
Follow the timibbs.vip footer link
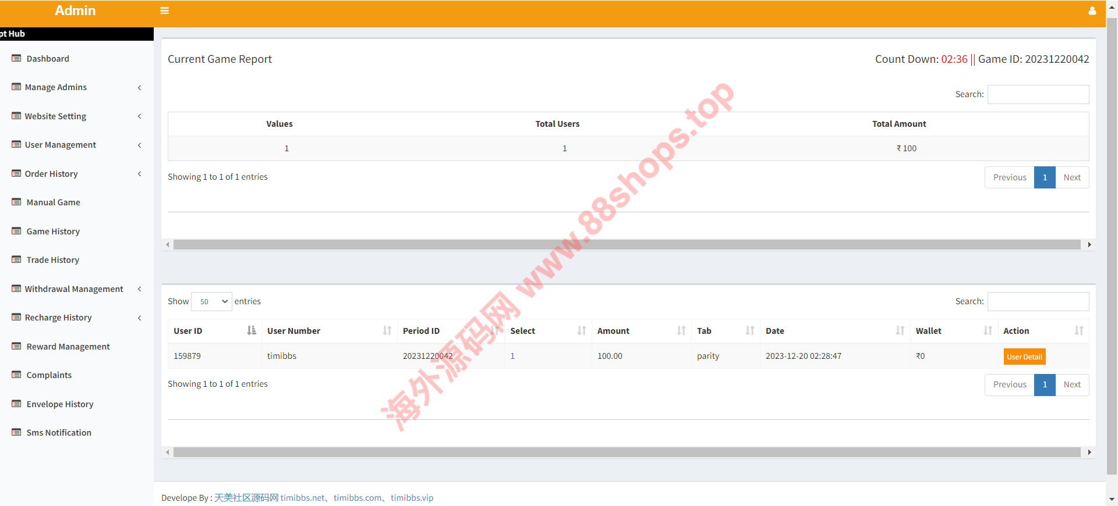point(412,498)
